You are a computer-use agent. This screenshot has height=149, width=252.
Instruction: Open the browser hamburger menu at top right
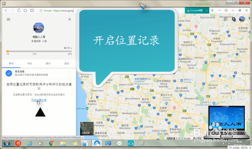226,10
